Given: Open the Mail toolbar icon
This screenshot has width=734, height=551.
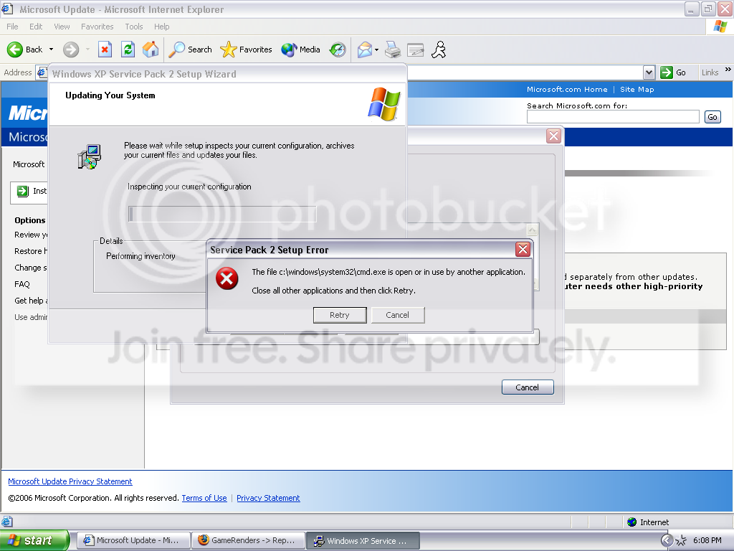Looking at the screenshot, I should [x=365, y=50].
